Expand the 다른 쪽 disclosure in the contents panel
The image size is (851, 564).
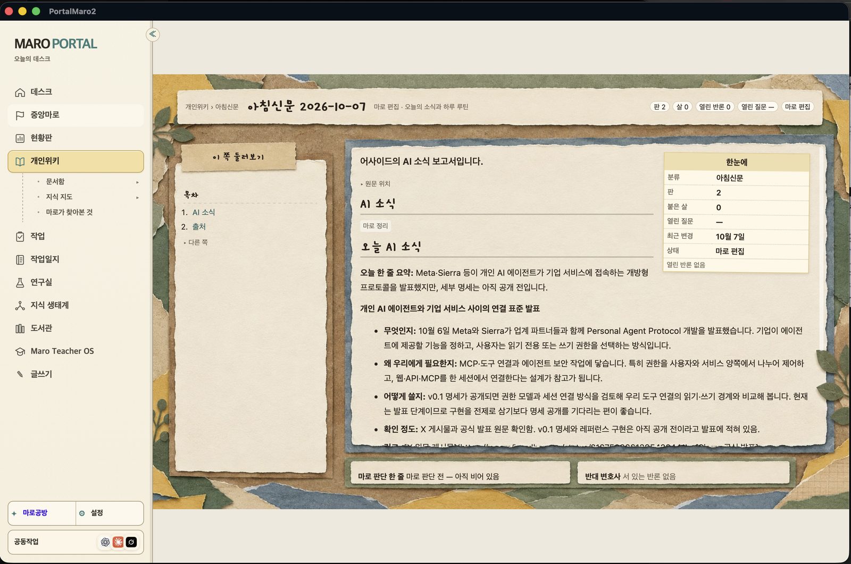coord(196,242)
